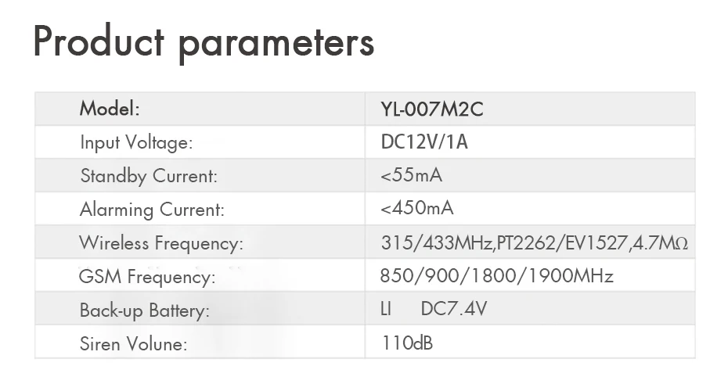Select the "Standby Current:" label

(x=149, y=176)
